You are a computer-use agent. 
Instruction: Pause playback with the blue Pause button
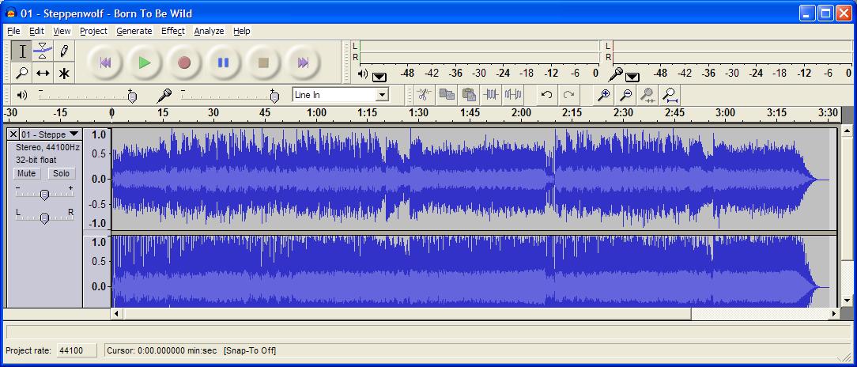(224, 62)
